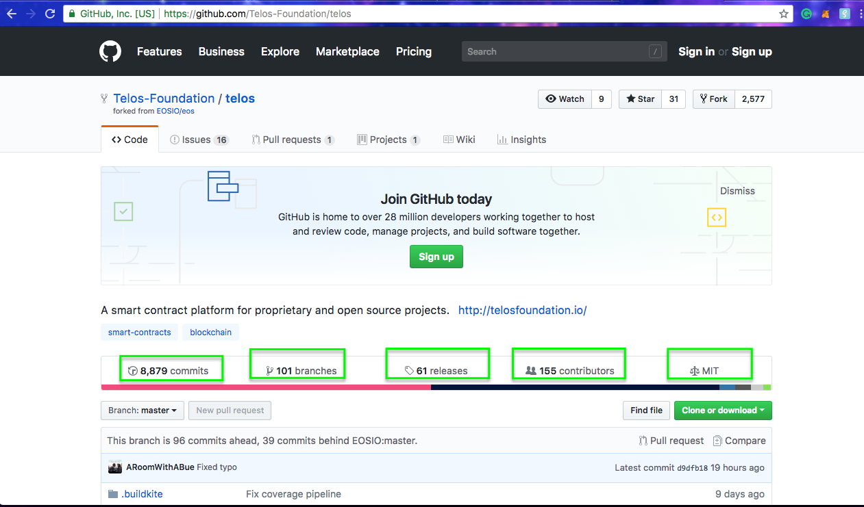Dismiss the Join GitHub banner

pos(737,191)
